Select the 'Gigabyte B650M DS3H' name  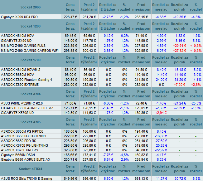click(x=18, y=155)
